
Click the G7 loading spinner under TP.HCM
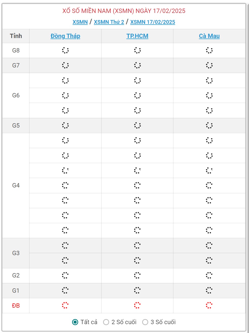tap(137, 65)
